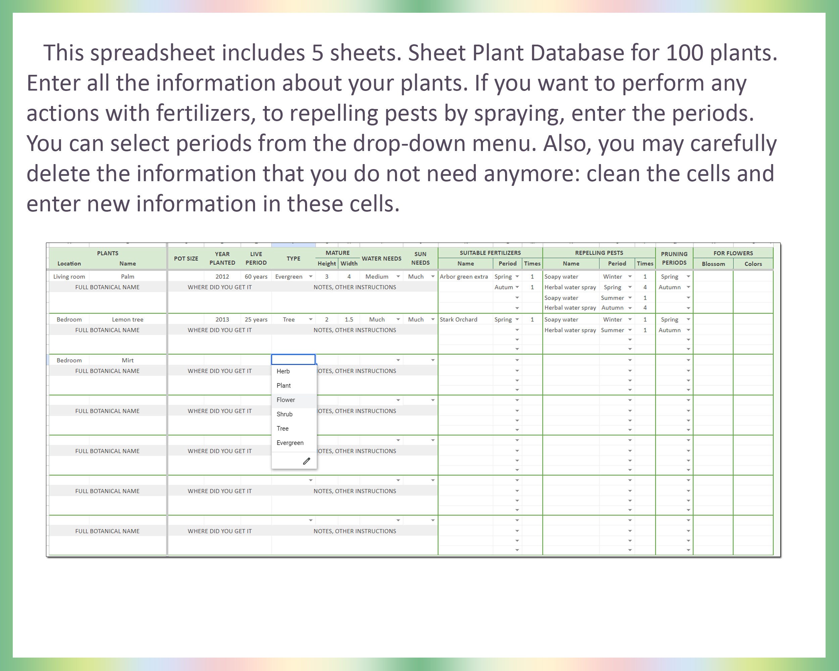Open the Type dropdown showing Evergreen for Palm

[x=310, y=276]
